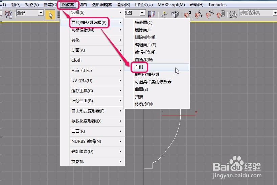277x185 pixels.
Task: Expand the 动画(A) modifier submenu
Action: point(93,50)
